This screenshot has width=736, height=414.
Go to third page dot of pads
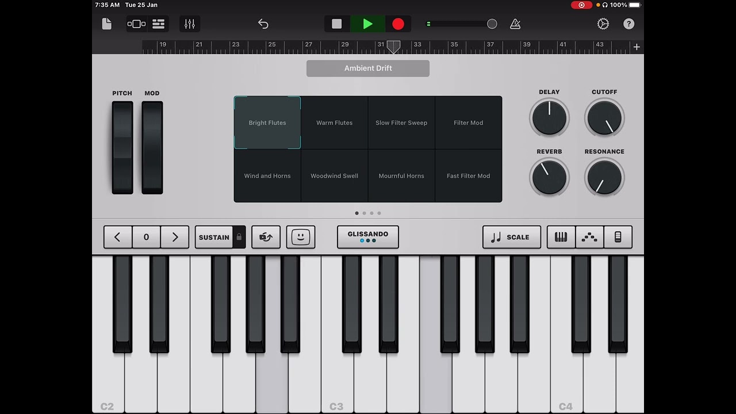[371, 213]
